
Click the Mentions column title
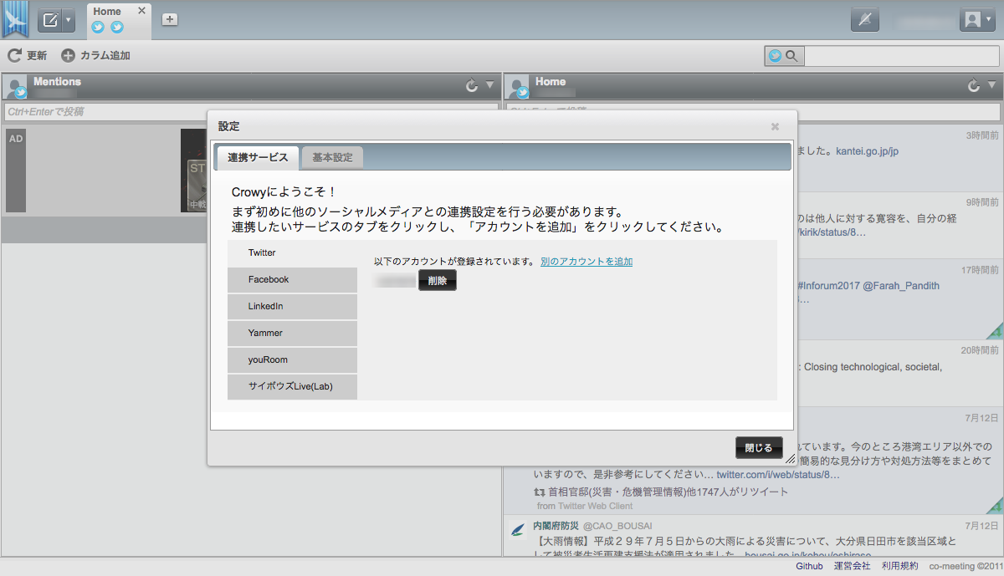click(x=57, y=82)
